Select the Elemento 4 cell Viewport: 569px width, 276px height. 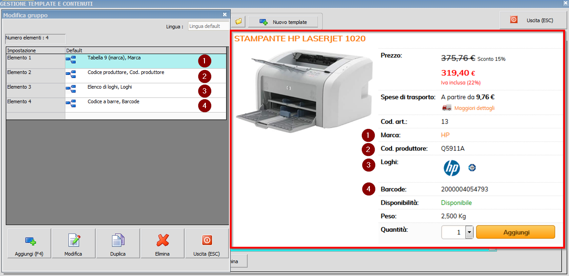tap(36, 105)
